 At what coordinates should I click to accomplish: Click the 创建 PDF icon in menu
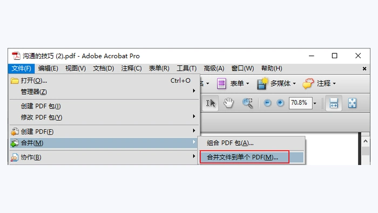[15, 132]
